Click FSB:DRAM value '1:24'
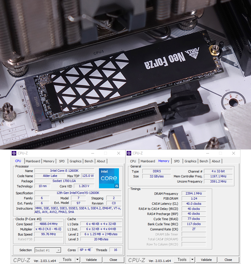 [x=194, y=198]
